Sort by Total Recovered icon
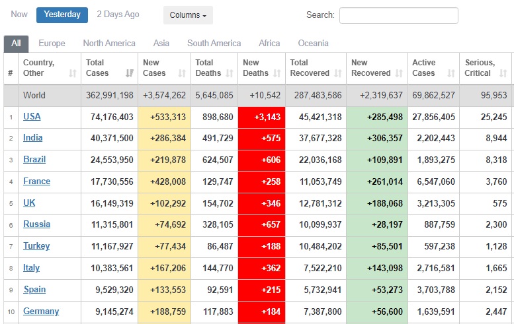Image resolution: width=514 pixels, height=324 pixels. tap(337, 73)
